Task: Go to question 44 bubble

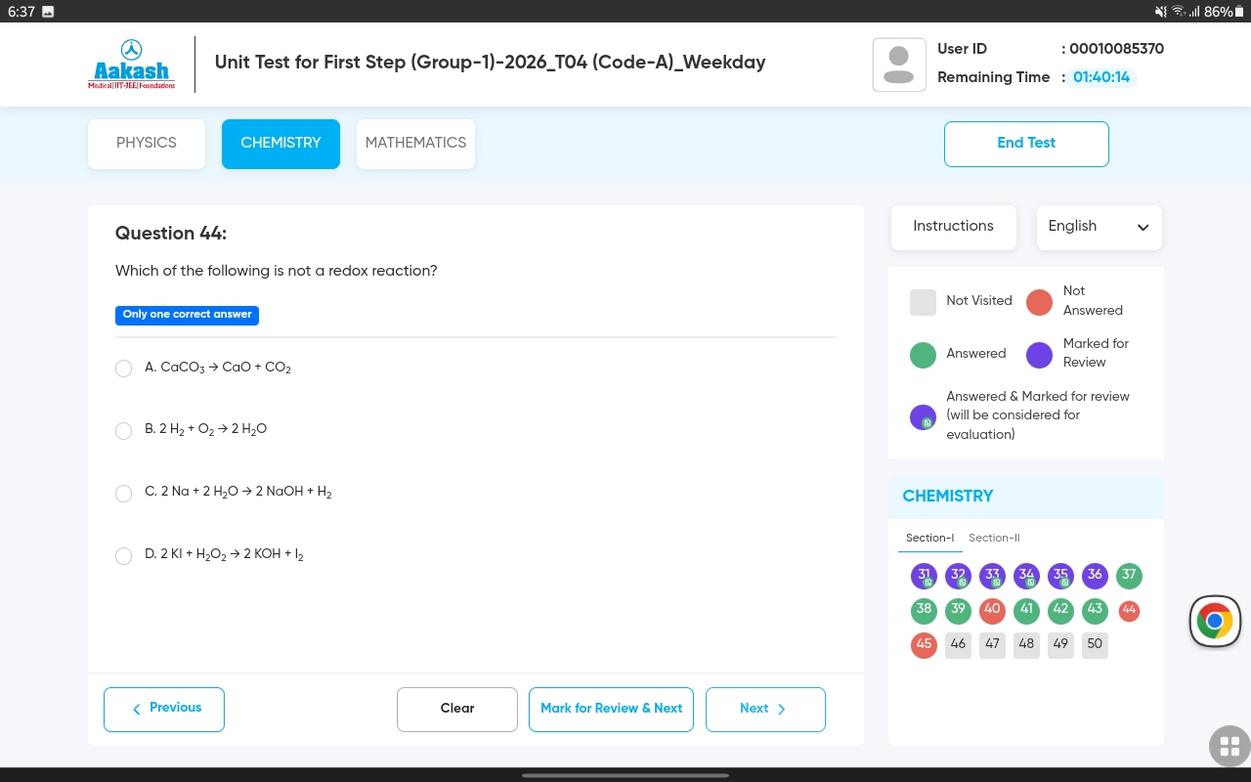Action: coord(1129,610)
